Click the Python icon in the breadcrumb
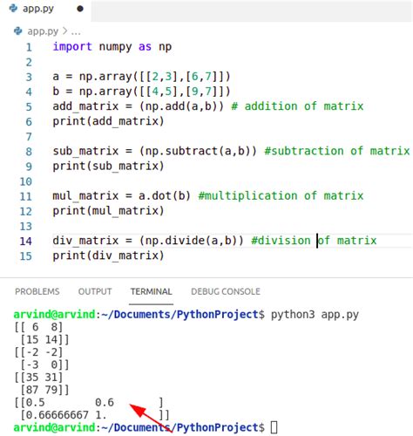Image resolution: width=413 pixels, height=436 pixels. 18,31
